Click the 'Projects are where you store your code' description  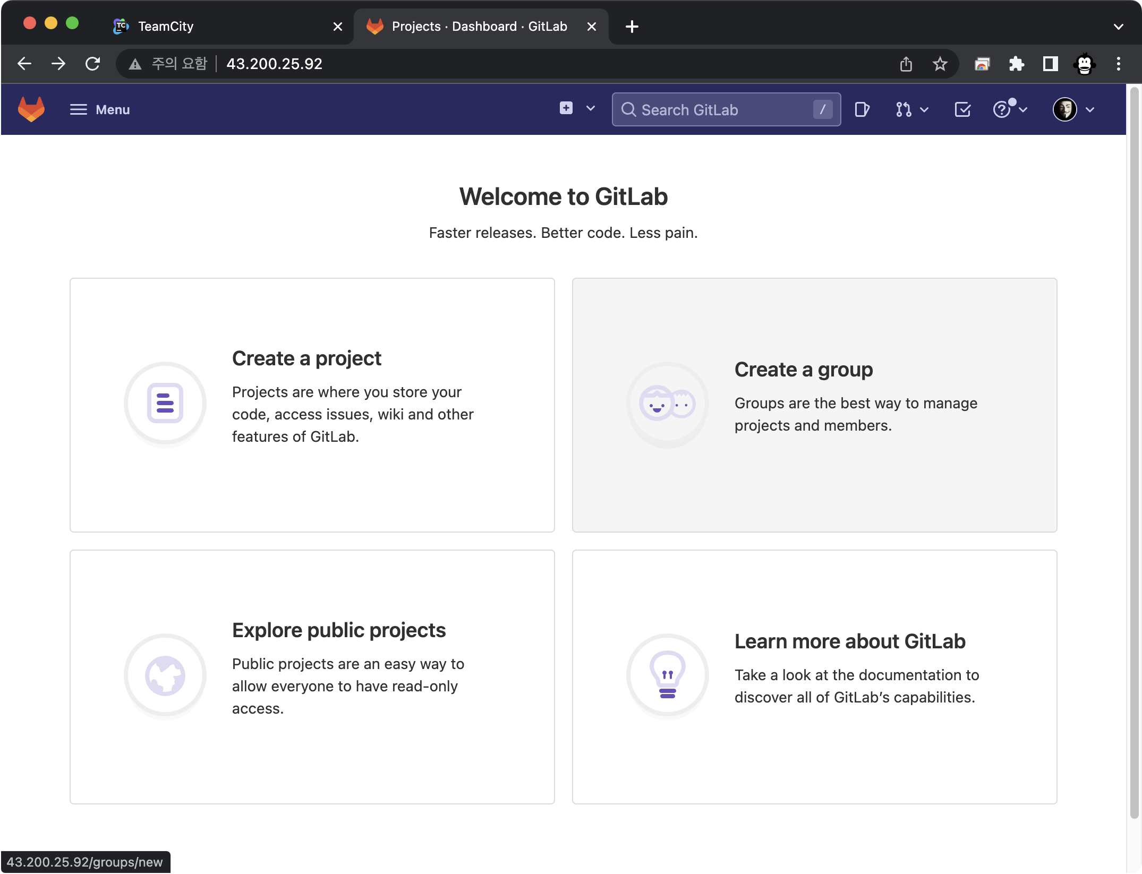coord(353,414)
